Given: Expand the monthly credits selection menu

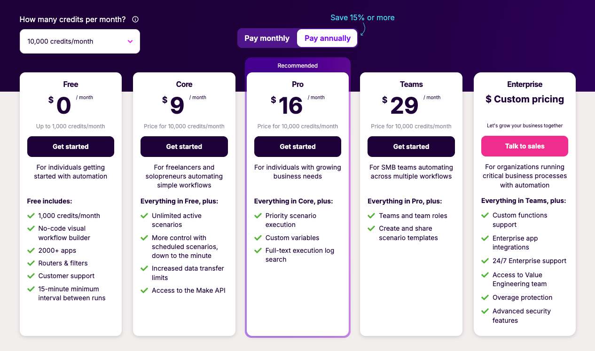Looking at the screenshot, I should click(x=79, y=41).
